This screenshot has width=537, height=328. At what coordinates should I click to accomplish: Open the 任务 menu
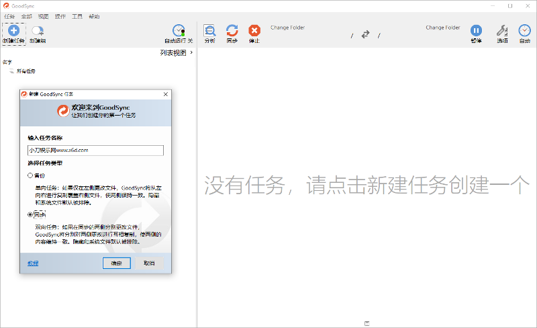pyautogui.click(x=9, y=15)
